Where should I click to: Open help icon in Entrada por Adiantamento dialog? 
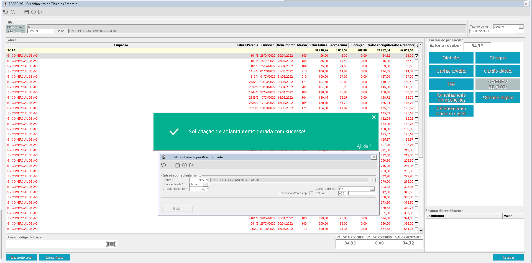click(185, 165)
